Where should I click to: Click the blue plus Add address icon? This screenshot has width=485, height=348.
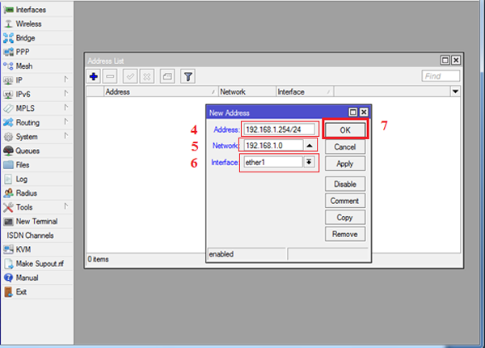(x=94, y=76)
